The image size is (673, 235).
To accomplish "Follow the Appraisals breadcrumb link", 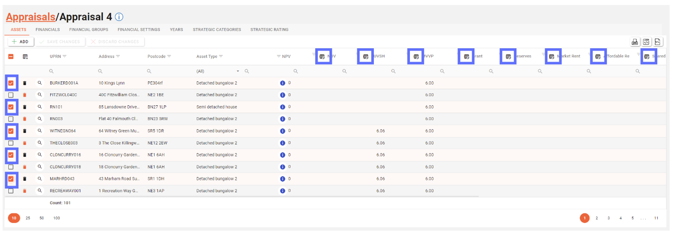I will click(x=30, y=17).
